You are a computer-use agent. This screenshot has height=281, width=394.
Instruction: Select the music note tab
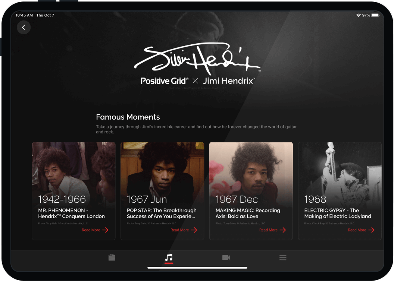coord(169,257)
